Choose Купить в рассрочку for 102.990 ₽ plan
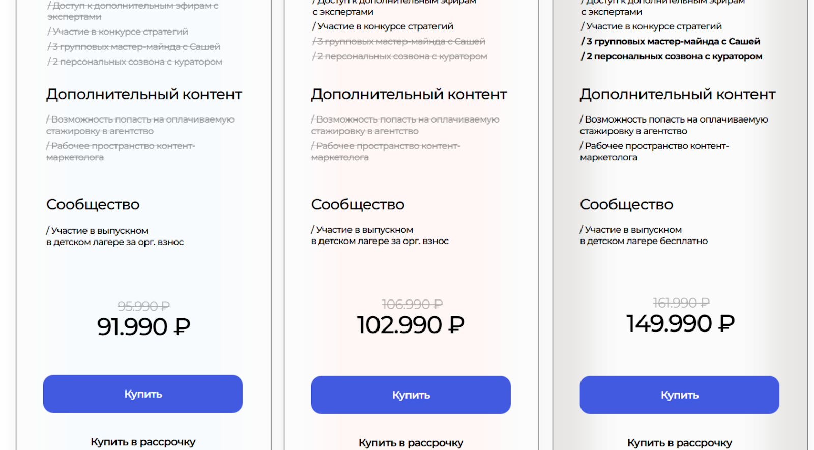Viewport: 814px width, 450px height. (x=411, y=443)
